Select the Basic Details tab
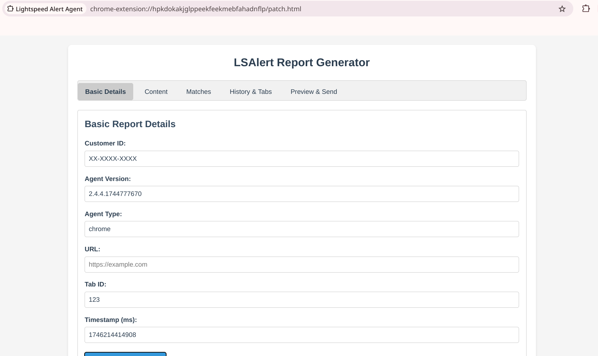 106,92
